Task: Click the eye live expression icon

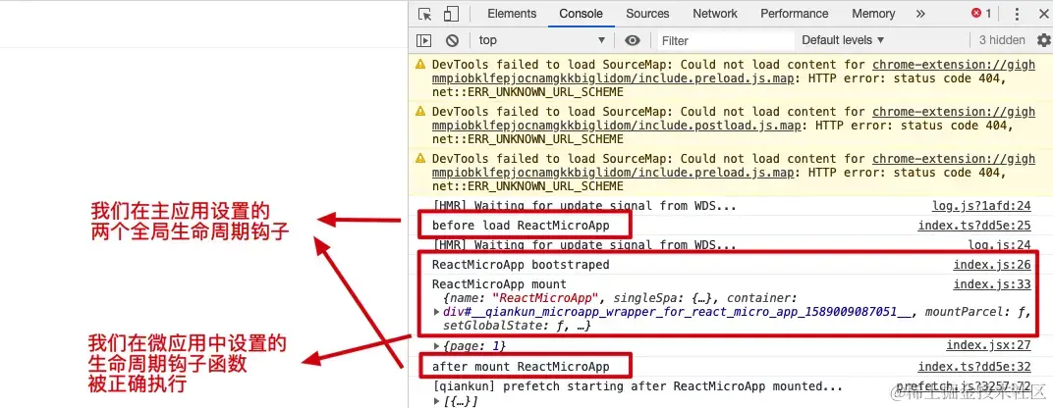Action: pos(632,40)
